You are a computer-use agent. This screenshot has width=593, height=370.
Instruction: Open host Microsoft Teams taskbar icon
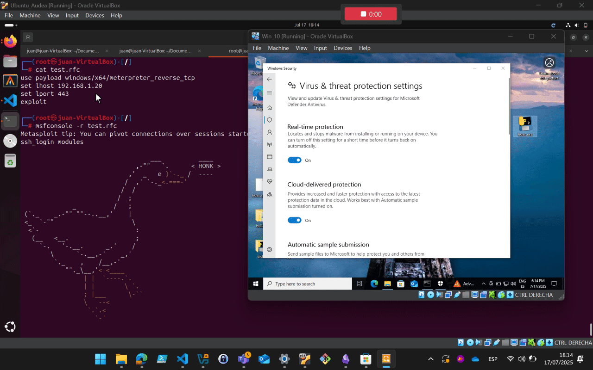coord(244,359)
